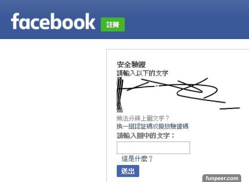Select the 安全驗證 heading
Viewport: 249px width, 182px height.
point(131,64)
